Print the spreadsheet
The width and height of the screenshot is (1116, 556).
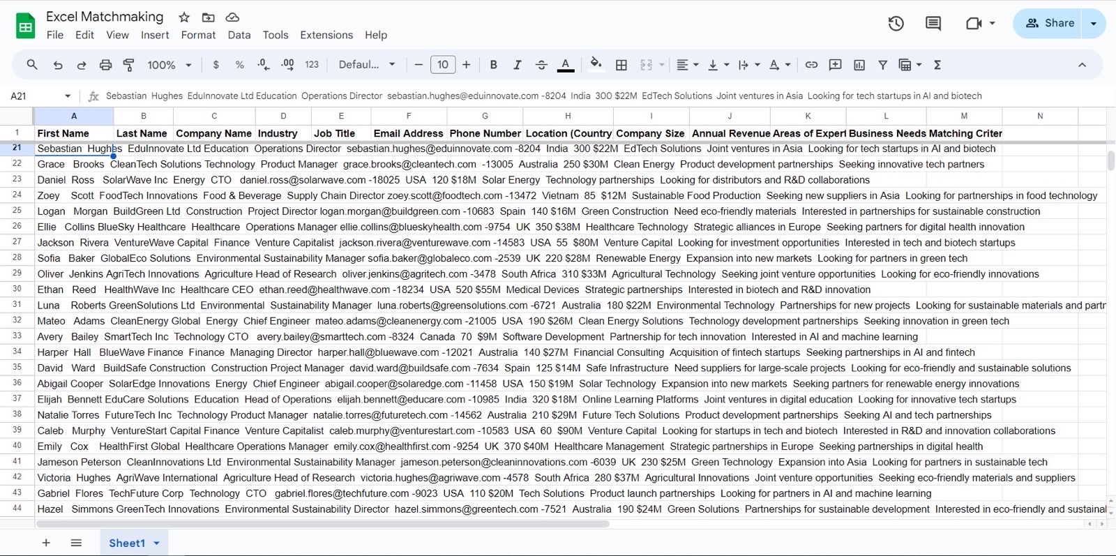105,65
